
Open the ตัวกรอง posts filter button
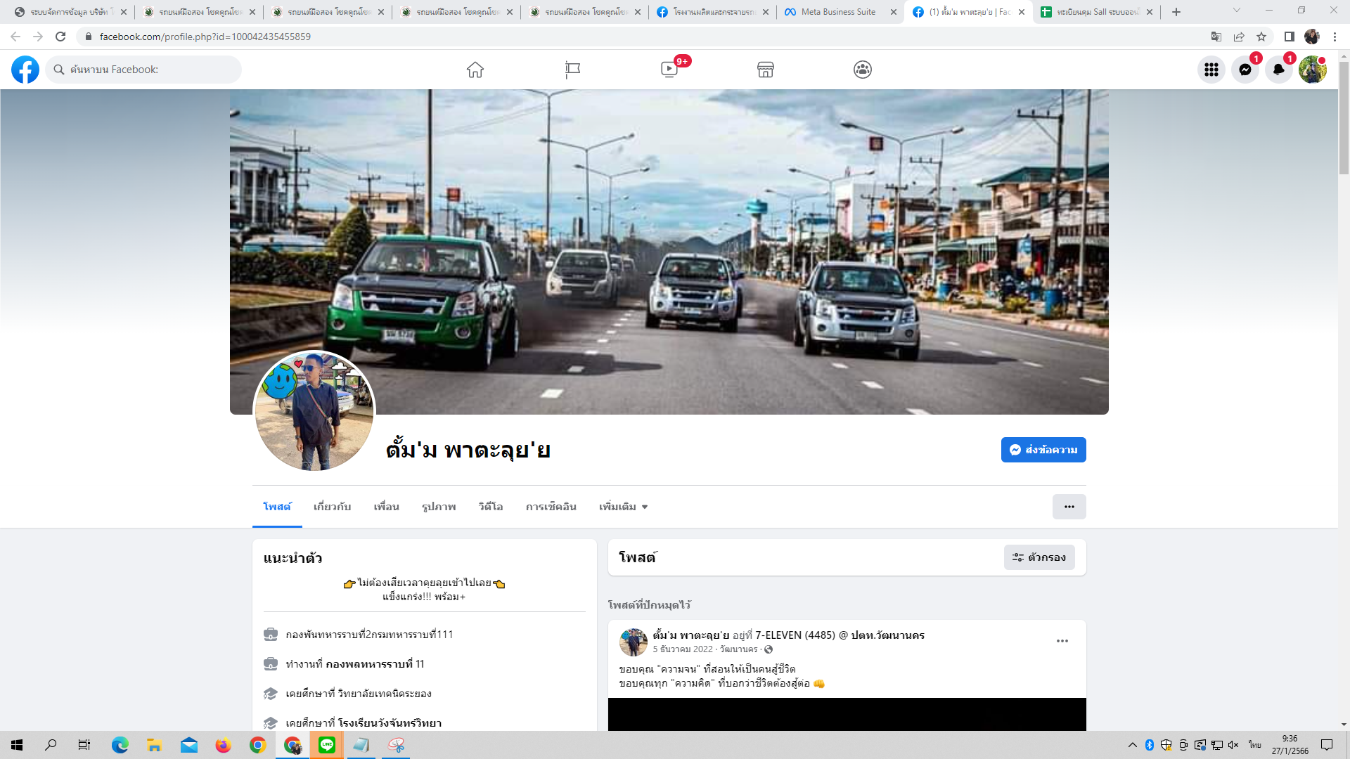coord(1039,557)
